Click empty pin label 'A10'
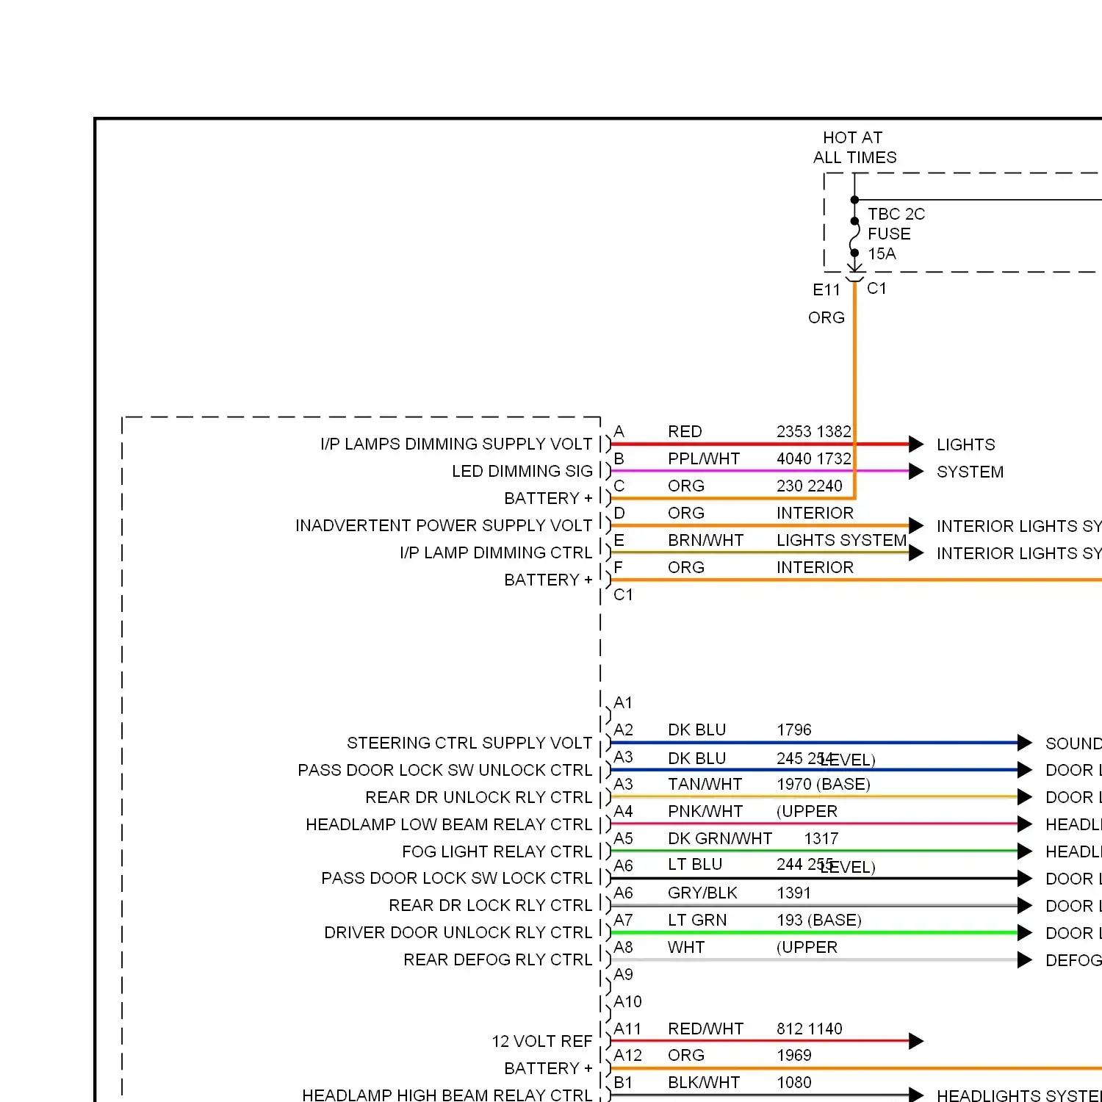 (628, 1001)
